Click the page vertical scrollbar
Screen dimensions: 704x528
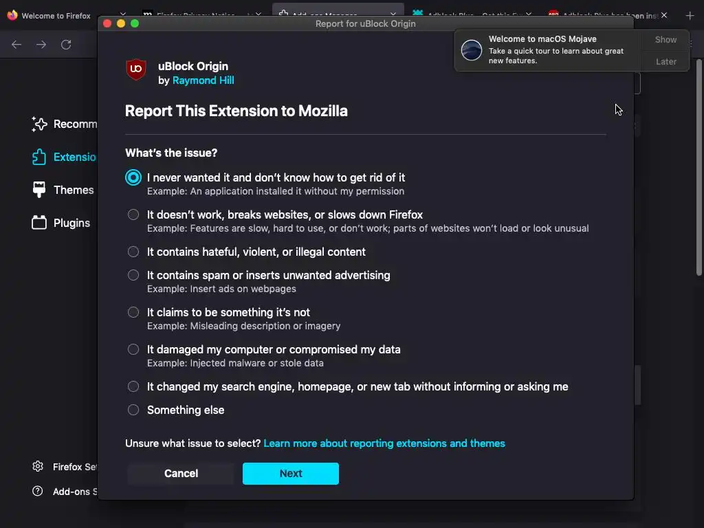point(698,167)
